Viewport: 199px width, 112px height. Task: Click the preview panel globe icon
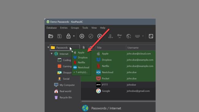[x=85, y=108]
